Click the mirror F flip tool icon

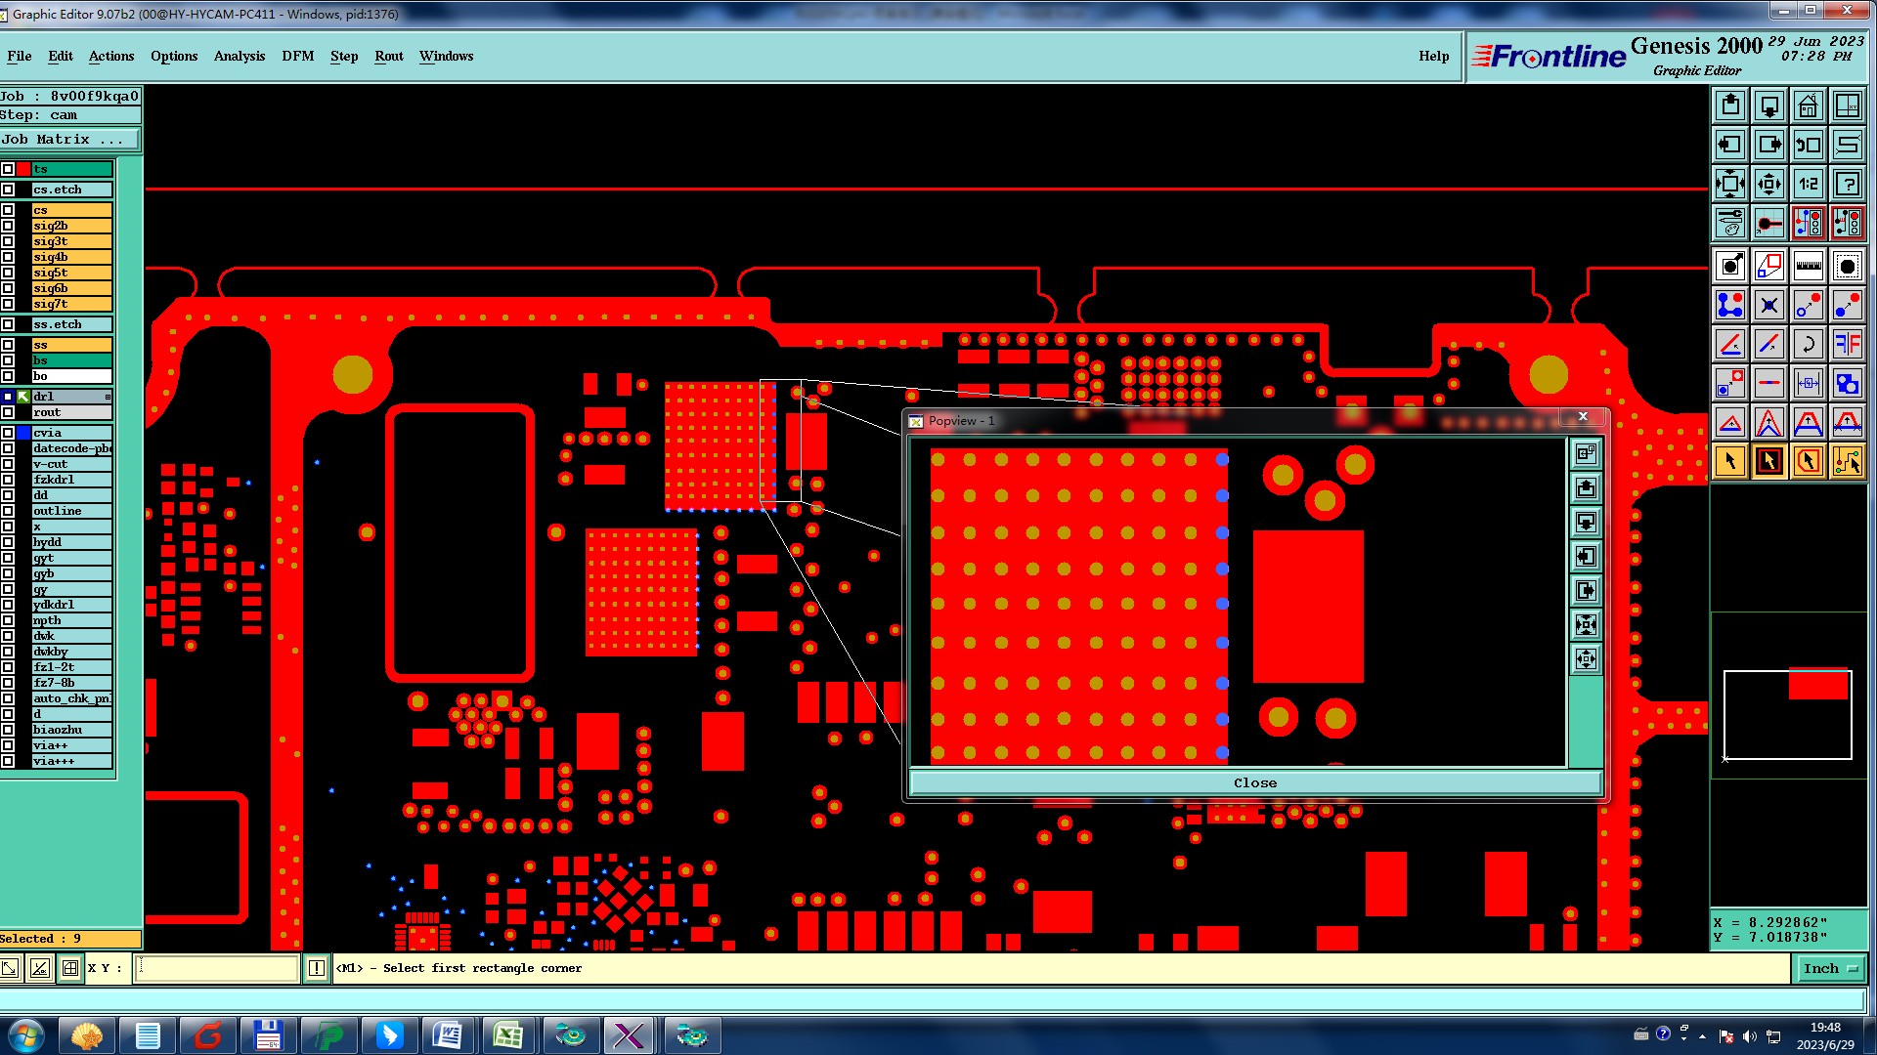(1847, 344)
